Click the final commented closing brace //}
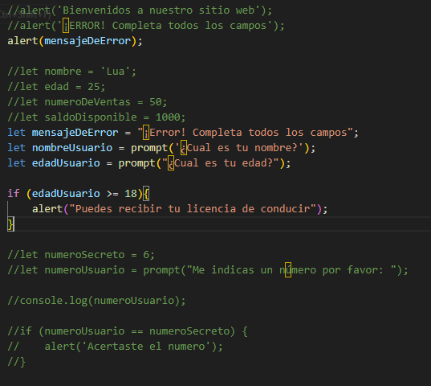The image size is (431, 386). (17, 362)
